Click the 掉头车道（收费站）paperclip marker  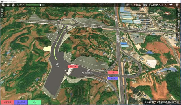[x=88, y=70]
